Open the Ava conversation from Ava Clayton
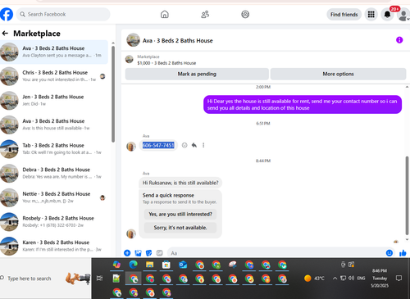Image resolution: width=410 pixels, height=299 pixels. pos(54,52)
